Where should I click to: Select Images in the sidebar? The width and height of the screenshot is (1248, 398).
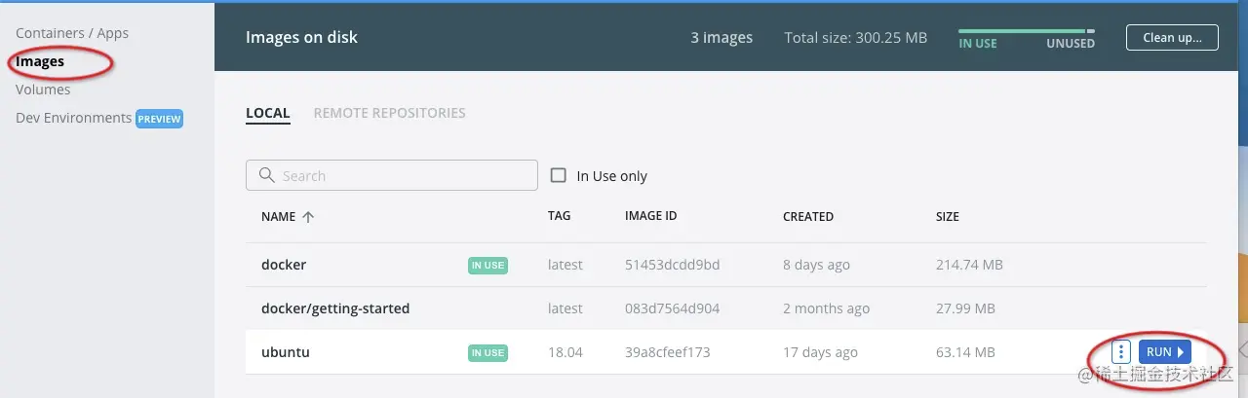[40, 61]
